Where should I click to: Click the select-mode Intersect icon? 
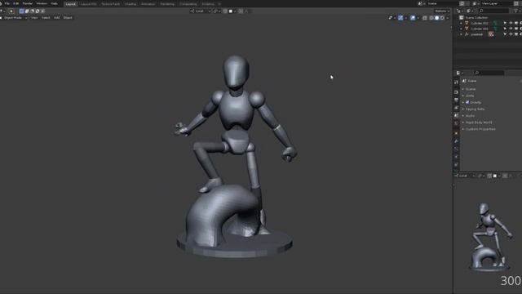[x=42, y=11]
